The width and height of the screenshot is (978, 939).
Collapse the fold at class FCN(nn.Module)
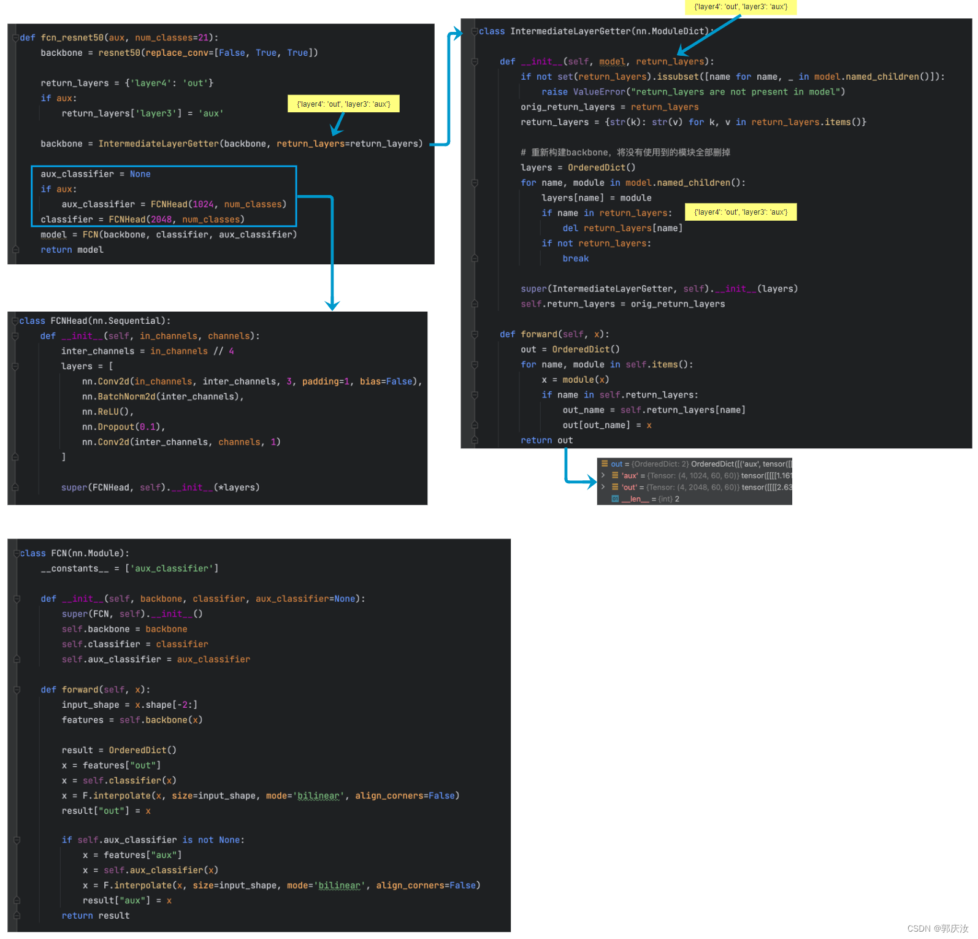click(x=17, y=553)
